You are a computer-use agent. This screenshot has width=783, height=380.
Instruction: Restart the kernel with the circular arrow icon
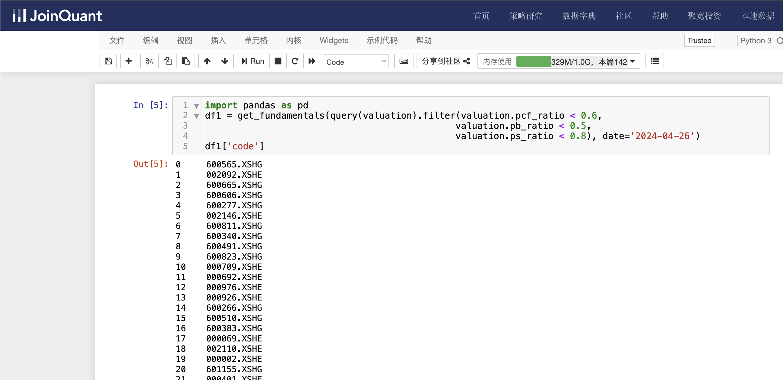(295, 61)
